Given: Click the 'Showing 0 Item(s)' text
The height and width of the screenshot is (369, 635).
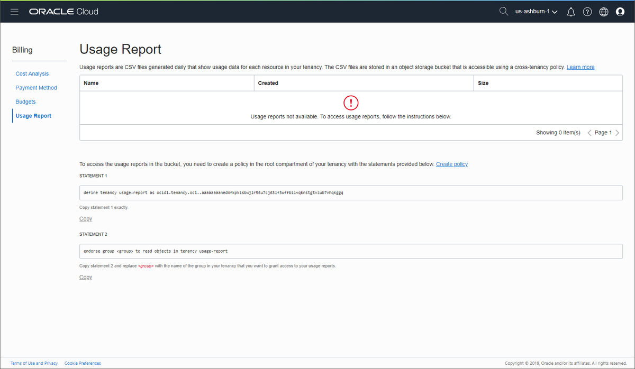Looking at the screenshot, I should (x=558, y=133).
